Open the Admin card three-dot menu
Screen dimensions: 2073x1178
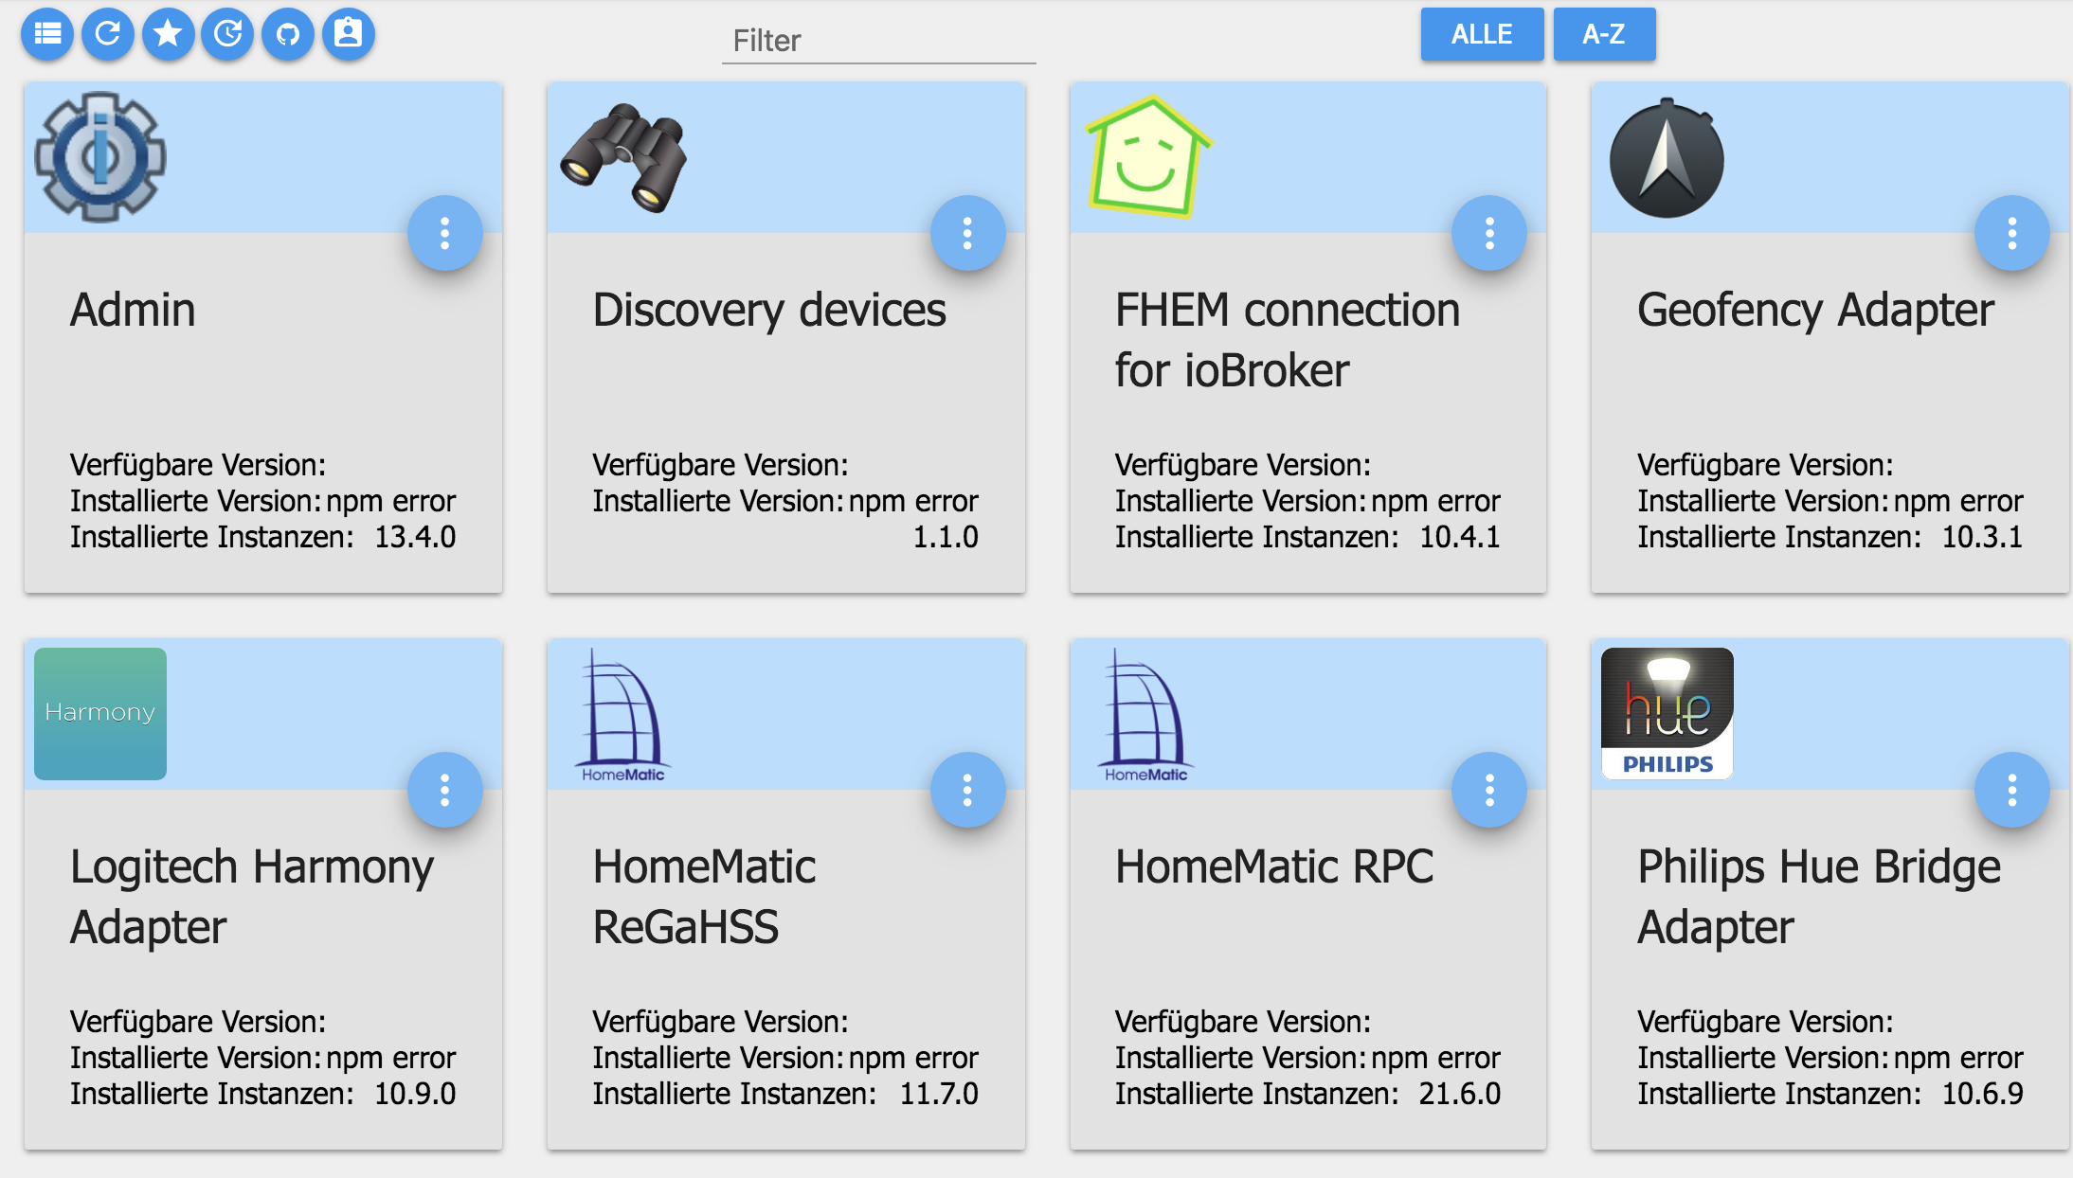444,233
